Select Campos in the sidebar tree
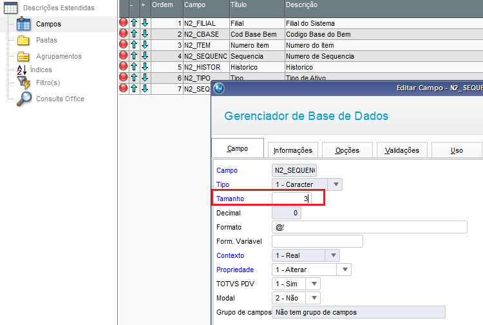Screen dimensions: 483x325 [x=48, y=24]
